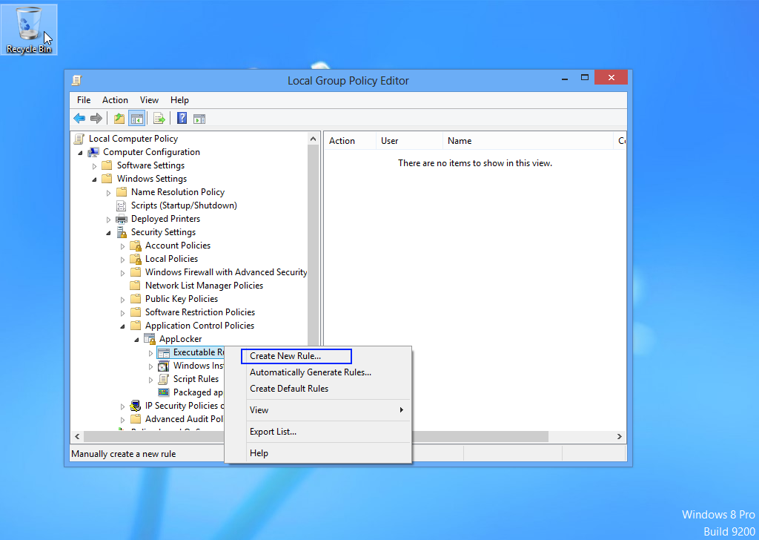The width and height of the screenshot is (759, 540).
Task: Open the Help menu in the menu bar
Action: (x=179, y=100)
